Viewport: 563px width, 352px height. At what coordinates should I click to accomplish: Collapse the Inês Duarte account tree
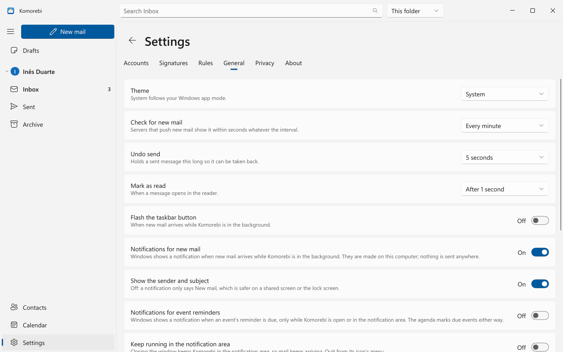click(7, 72)
